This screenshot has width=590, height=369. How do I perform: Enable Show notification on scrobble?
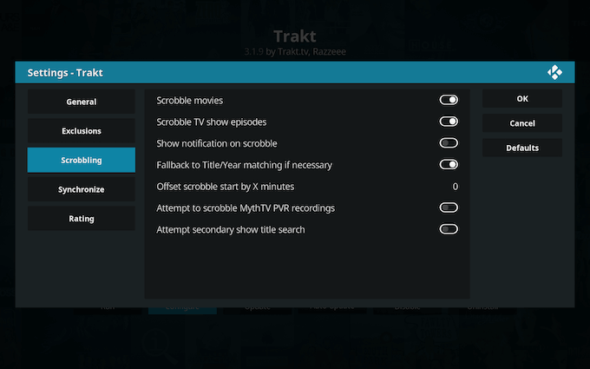[449, 143]
